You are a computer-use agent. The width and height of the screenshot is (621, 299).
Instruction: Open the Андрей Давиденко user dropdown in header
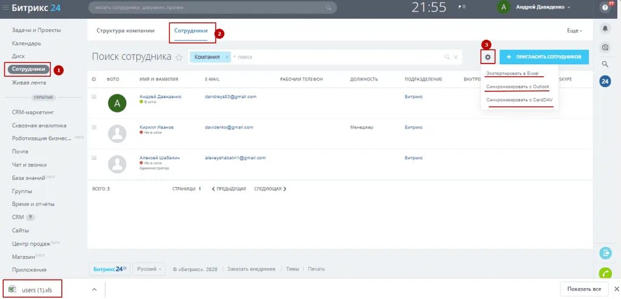(543, 7)
